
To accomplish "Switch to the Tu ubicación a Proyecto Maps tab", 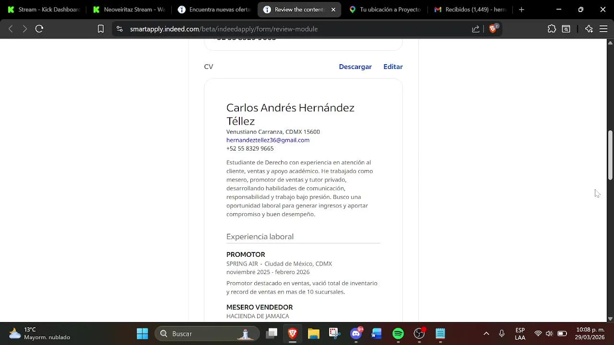I will click(385, 10).
